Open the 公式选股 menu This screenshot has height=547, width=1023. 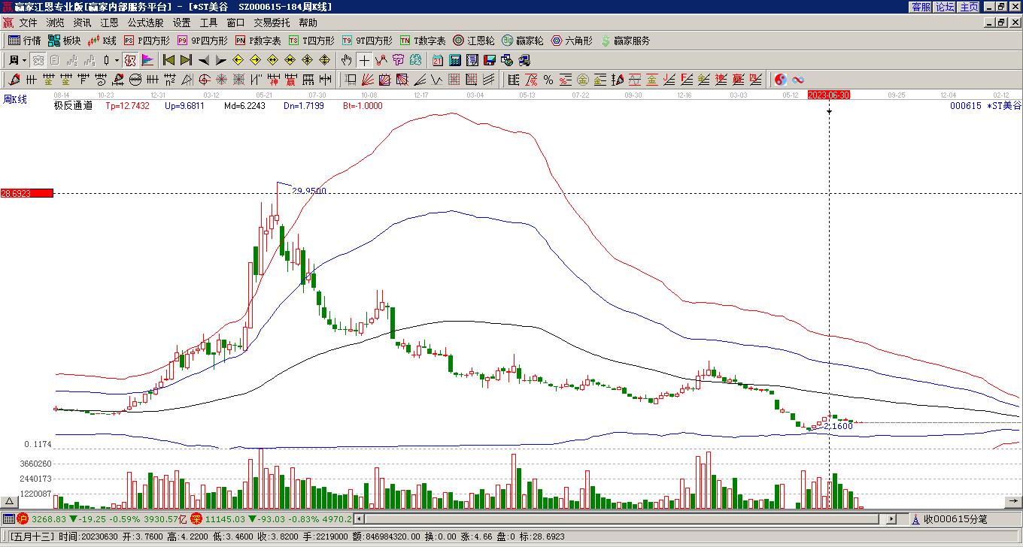click(145, 23)
